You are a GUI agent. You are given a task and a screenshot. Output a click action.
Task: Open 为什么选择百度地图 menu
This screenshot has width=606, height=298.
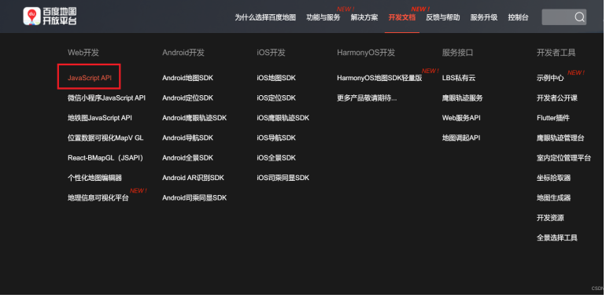pyautogui.click(x=265, y=17)
